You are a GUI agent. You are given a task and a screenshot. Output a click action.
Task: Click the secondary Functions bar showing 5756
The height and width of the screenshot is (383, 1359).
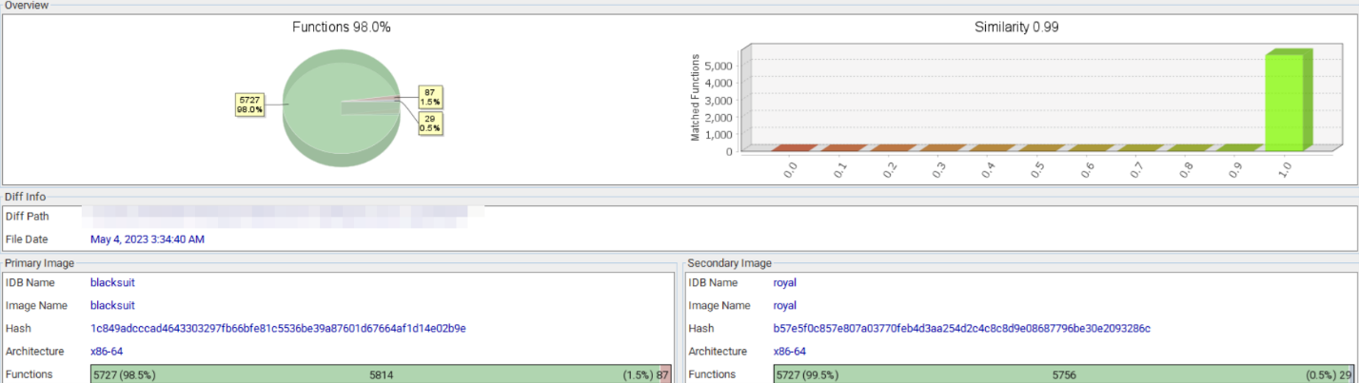[1063, 375]
